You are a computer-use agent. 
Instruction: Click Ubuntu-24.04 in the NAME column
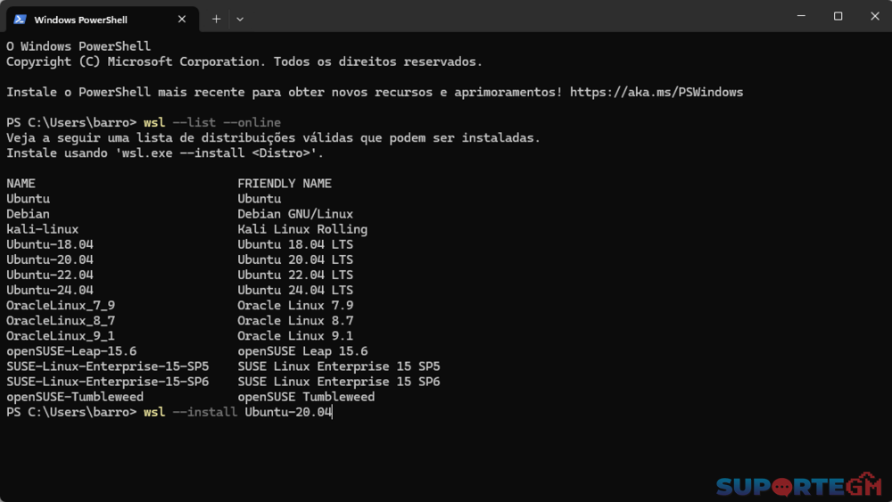pos(50,290)
